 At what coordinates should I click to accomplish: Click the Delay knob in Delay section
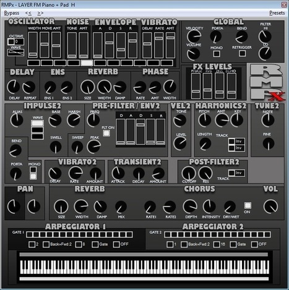tap(14, 87)
